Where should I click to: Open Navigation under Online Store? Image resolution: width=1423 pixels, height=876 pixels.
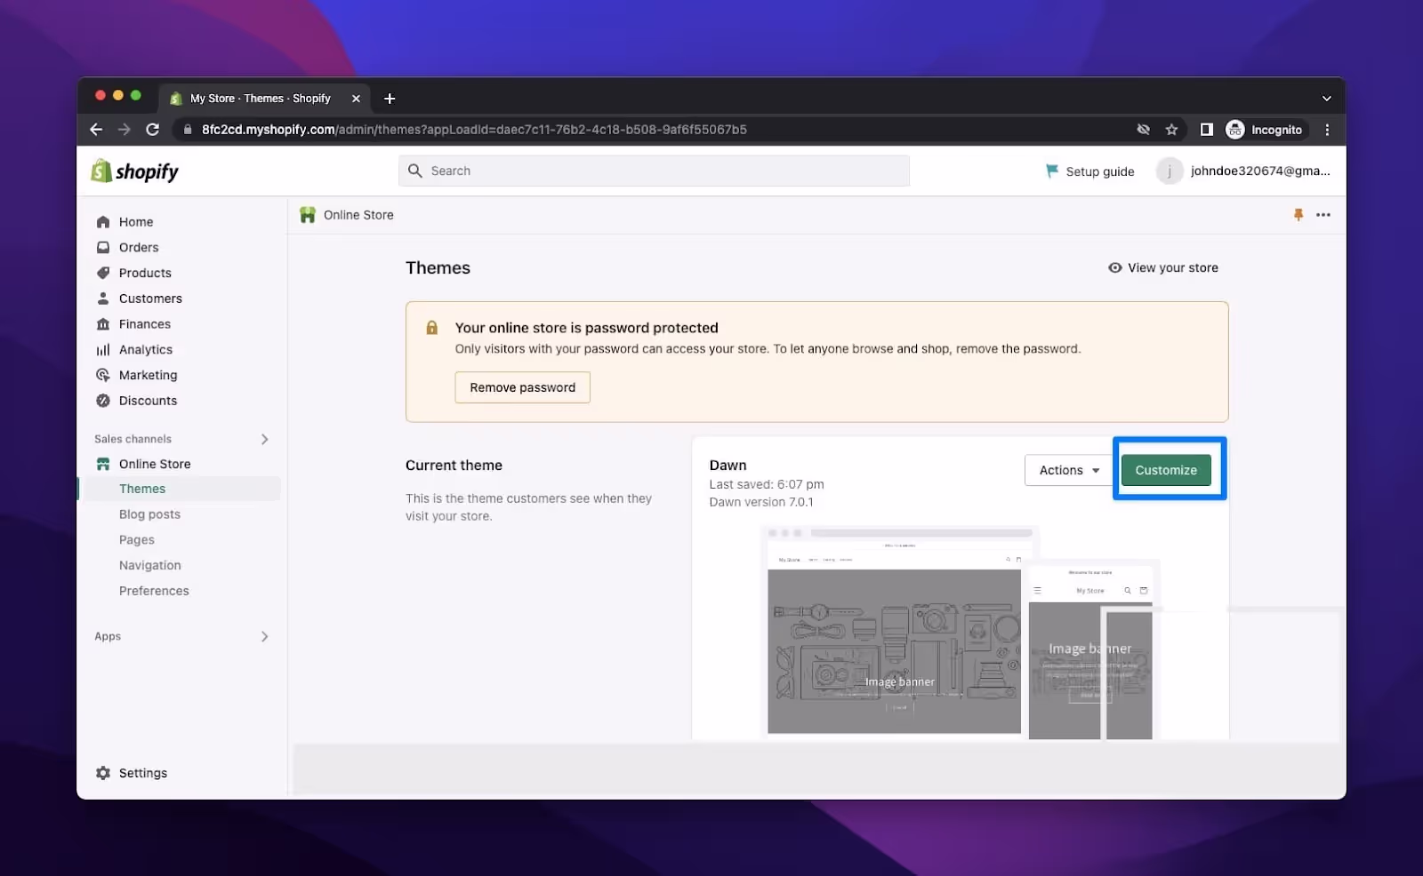click(x=149, y=565)
